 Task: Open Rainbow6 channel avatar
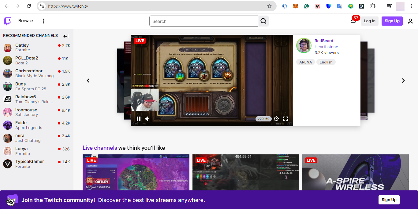[x=8, y=99]
